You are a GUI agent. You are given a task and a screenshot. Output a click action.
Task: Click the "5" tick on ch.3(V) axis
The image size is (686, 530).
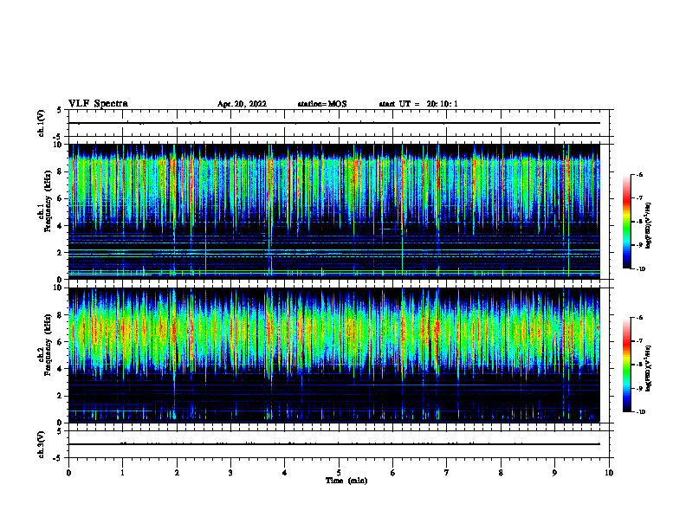point(60,431)
